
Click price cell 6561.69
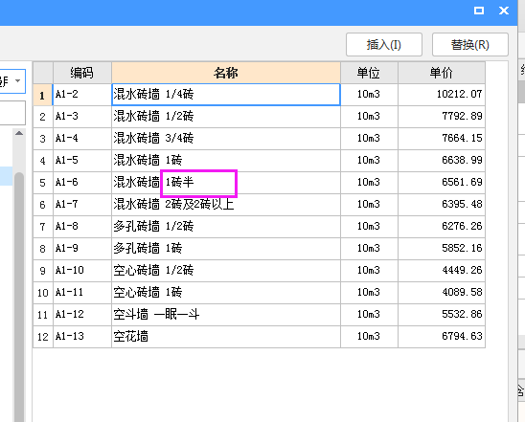point(442,183)
